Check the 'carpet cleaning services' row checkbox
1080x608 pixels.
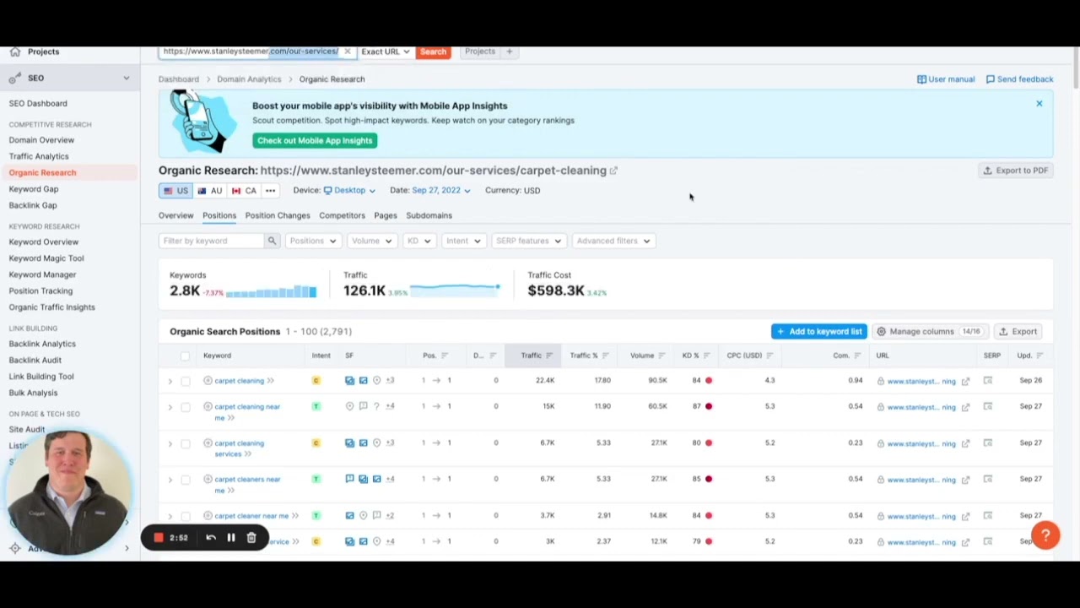[x=186, y=444]
